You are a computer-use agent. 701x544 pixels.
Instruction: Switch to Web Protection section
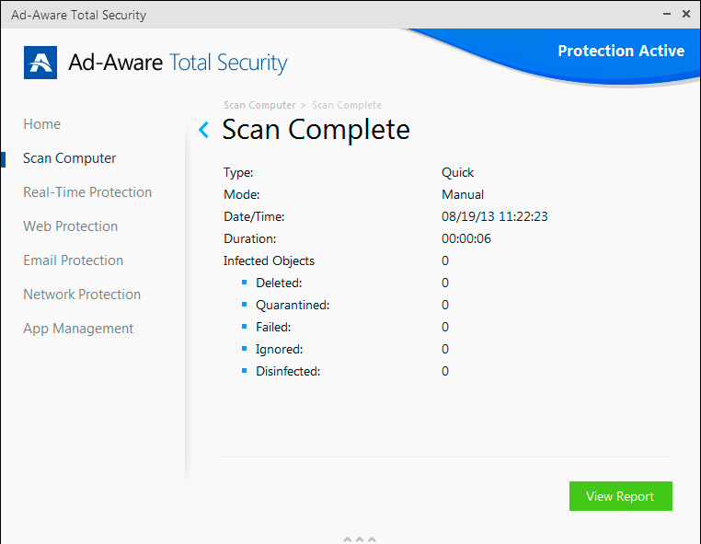point(71,226)
